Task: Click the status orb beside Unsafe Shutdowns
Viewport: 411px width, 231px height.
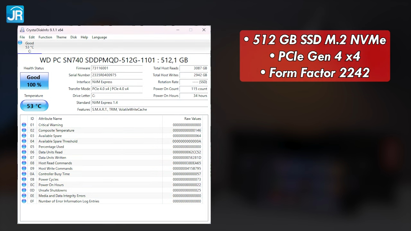Action: pyautogui.click(x=24, y=190)
